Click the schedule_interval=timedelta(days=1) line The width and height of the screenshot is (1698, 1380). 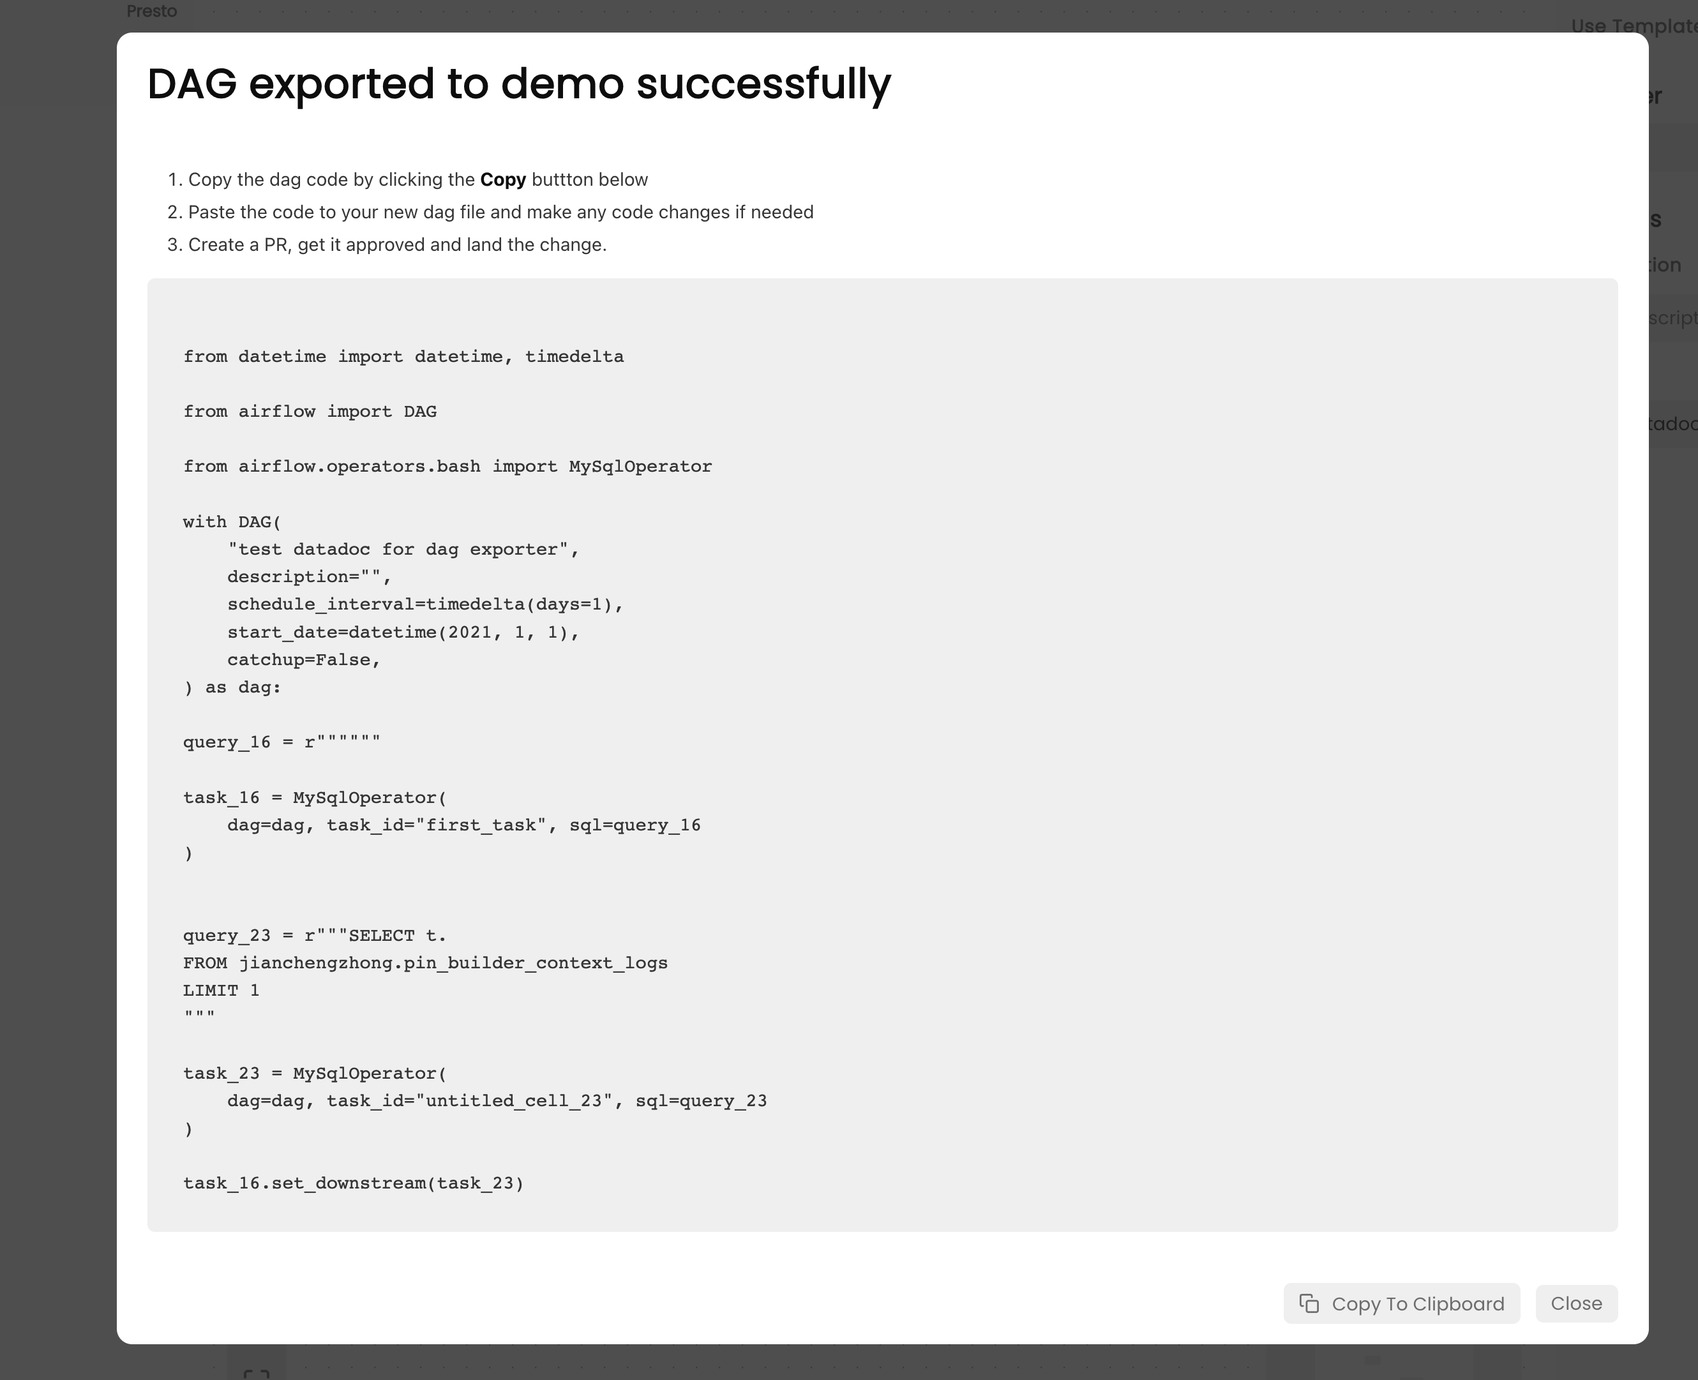425,604
